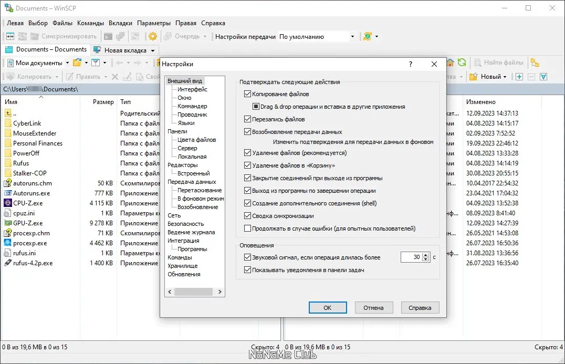
Task: Click the triangle selection filter icon
Action: click(x=543, y=77)
